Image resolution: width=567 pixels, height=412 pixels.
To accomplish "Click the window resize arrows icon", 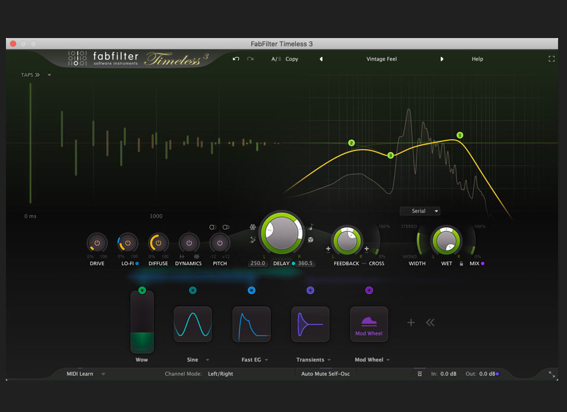I will [552, 375].
